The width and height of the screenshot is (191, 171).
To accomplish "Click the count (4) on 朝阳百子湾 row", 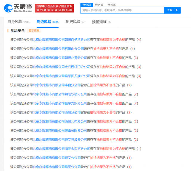I will [139, 40].
